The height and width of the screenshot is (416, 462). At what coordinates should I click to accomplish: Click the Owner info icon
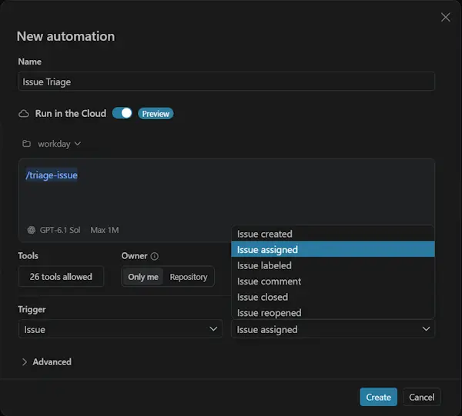[155, 256]
